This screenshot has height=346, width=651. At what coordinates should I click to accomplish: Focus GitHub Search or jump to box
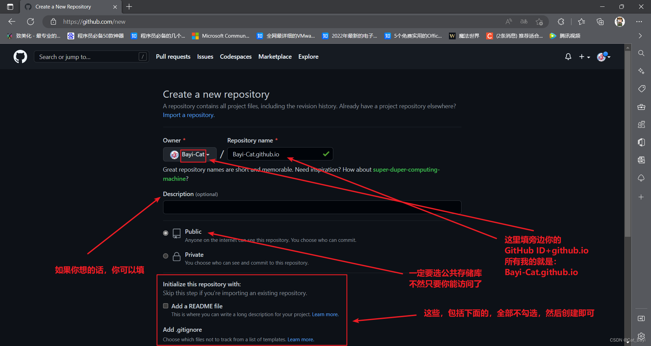coord(91,57)
